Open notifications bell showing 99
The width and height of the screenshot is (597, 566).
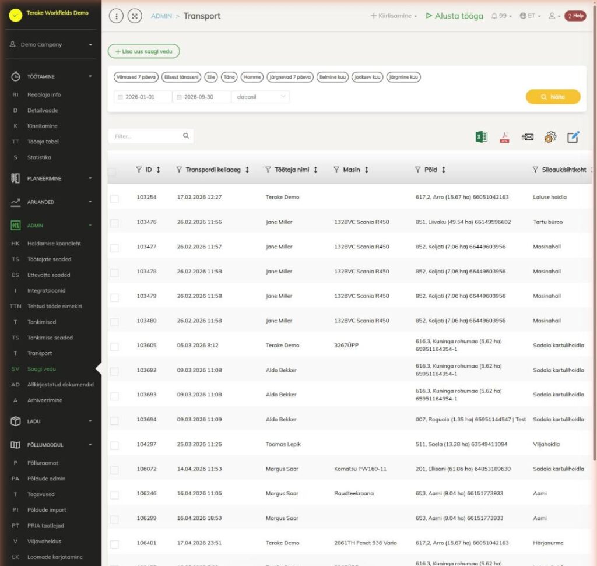tap(501, 16)
